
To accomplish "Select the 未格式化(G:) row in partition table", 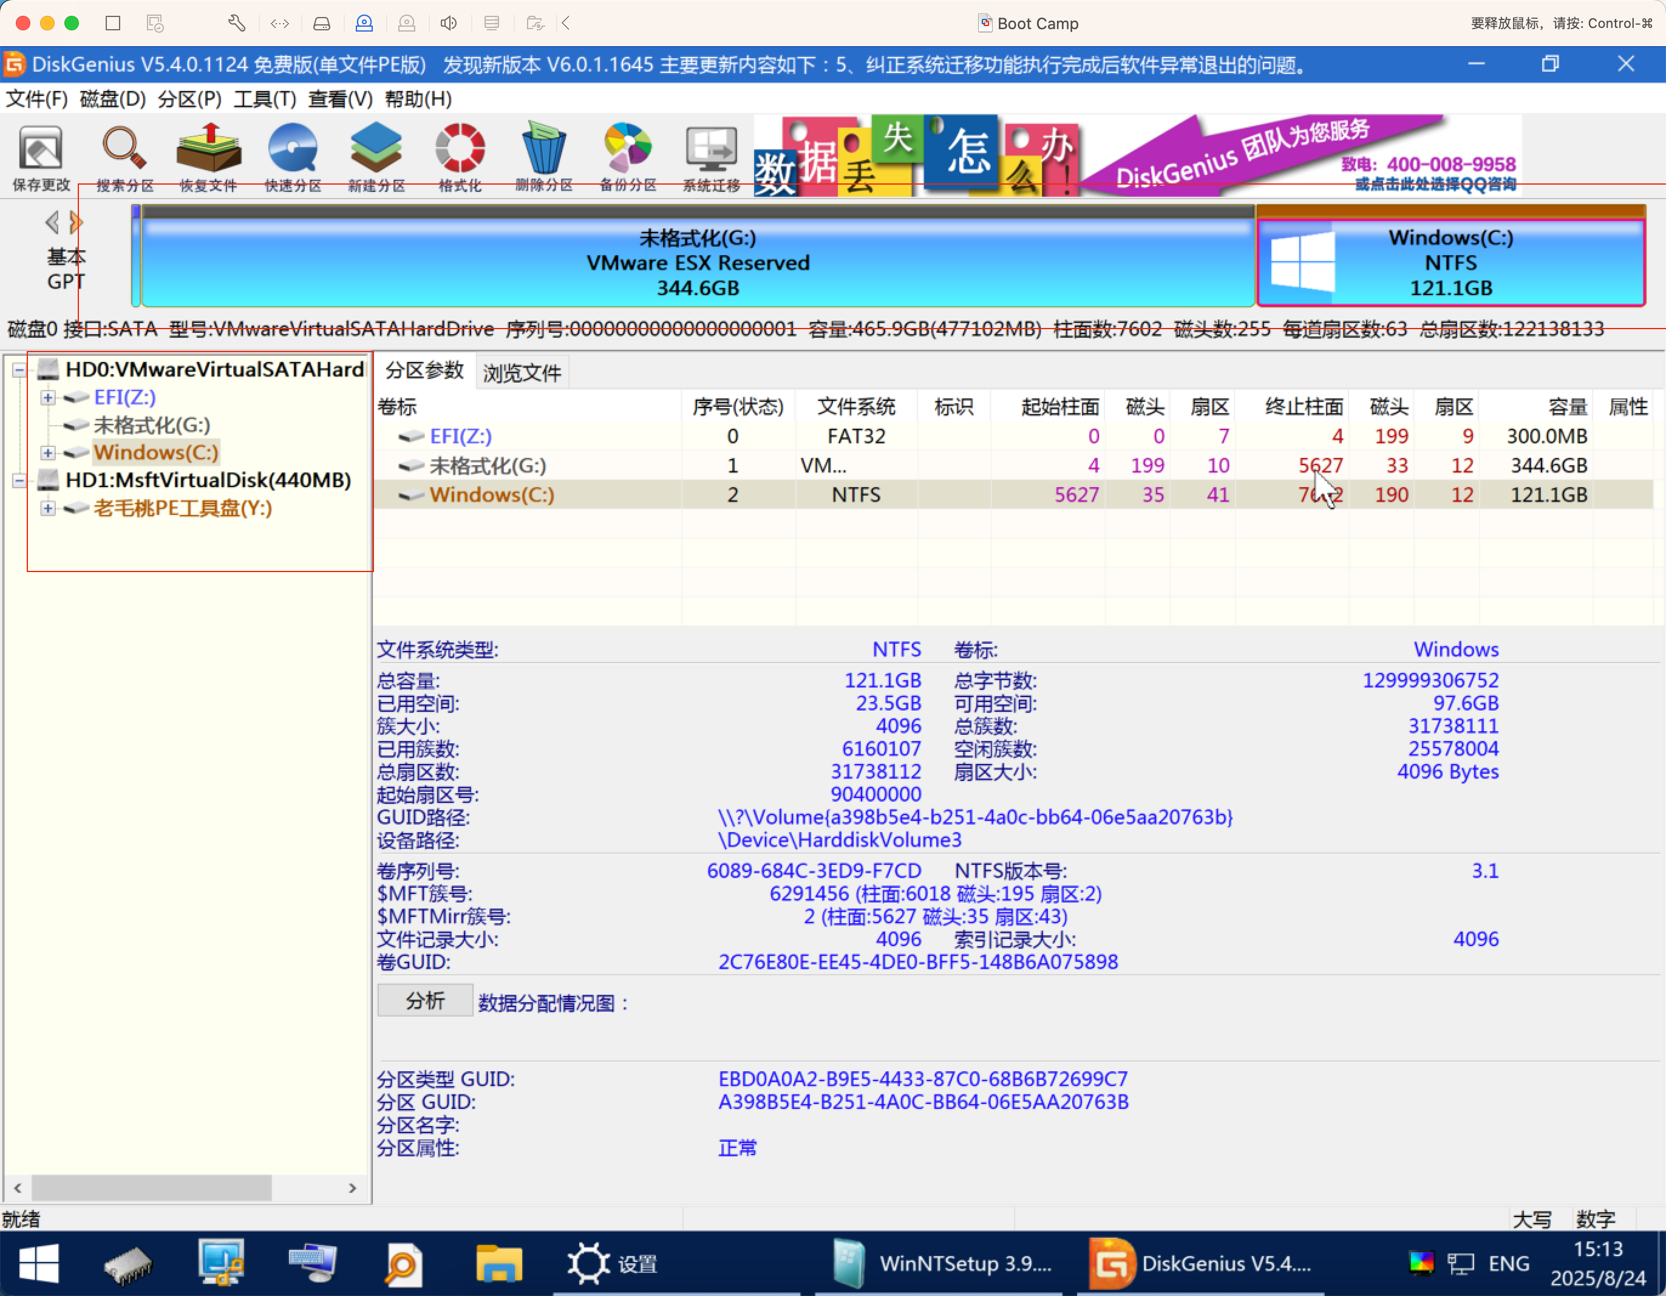I will [x=1013, y=466].
